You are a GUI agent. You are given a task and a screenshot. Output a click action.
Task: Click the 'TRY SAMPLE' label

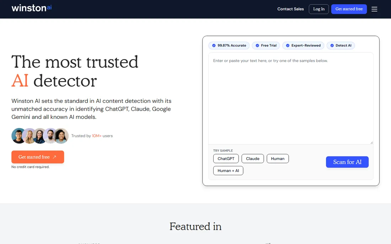(x=223, y=151)
